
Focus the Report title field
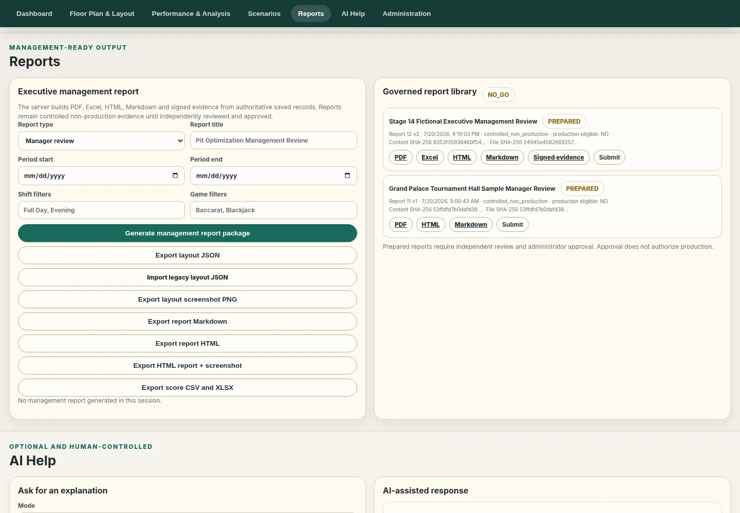(273, 141)
